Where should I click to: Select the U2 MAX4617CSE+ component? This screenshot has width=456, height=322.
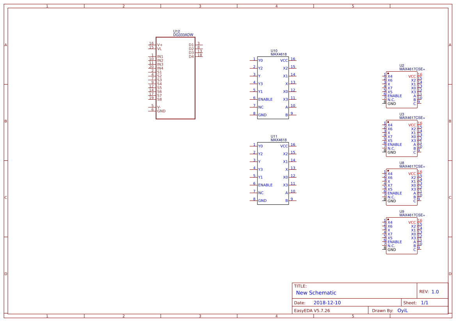401,90
